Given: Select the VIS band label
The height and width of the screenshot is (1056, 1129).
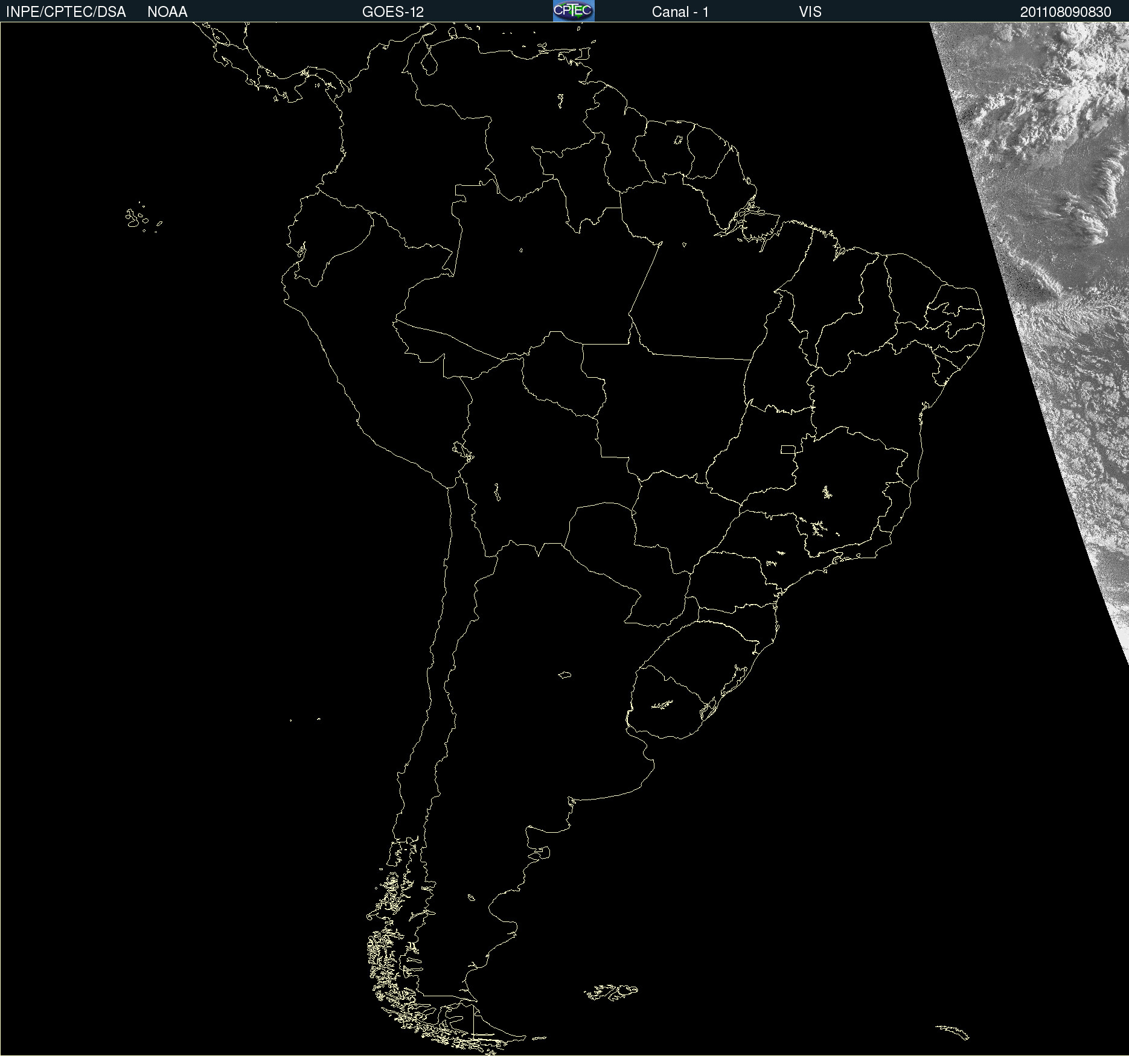Looking at the screenshot, I should 810,12.
